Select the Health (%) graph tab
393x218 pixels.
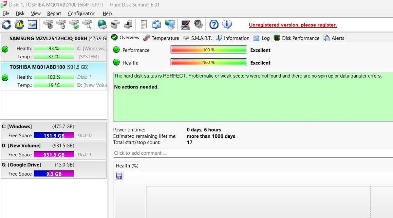[127, 166]
